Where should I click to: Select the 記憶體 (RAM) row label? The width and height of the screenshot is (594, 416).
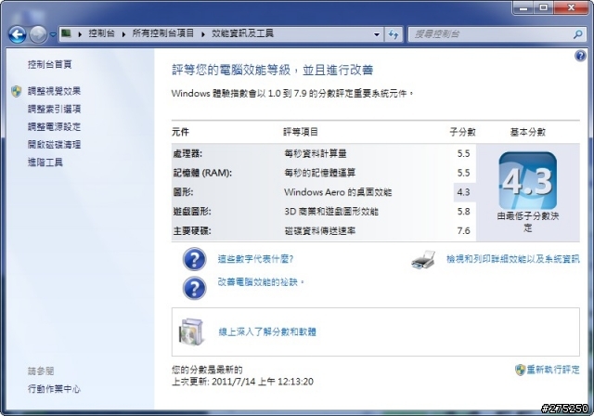coord(202,173)
